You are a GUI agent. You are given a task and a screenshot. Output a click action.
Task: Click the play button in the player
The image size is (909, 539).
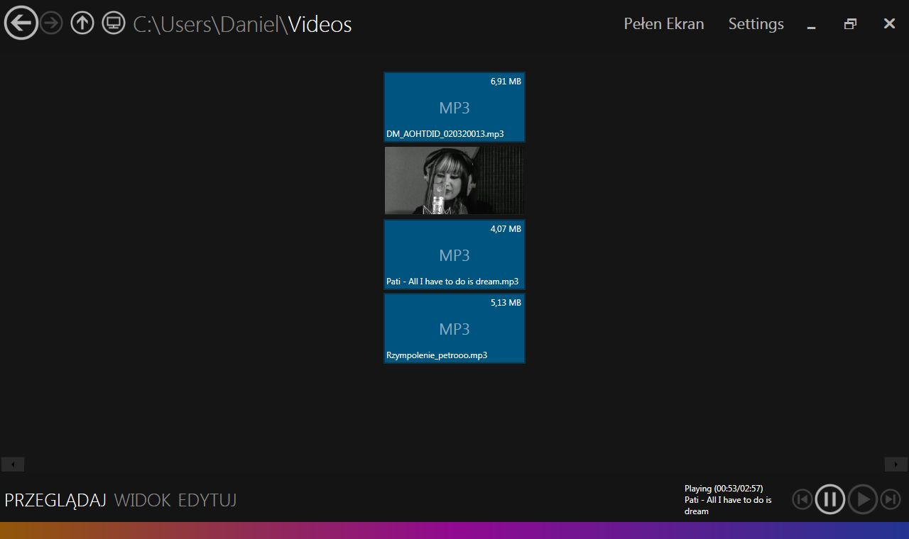click(863, 499)
